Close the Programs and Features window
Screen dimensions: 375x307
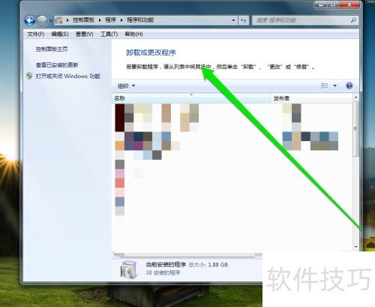click(349, 5)
